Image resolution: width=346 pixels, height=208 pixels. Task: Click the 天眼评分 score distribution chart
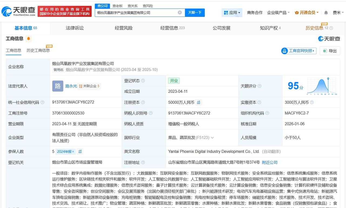[322, 86]
